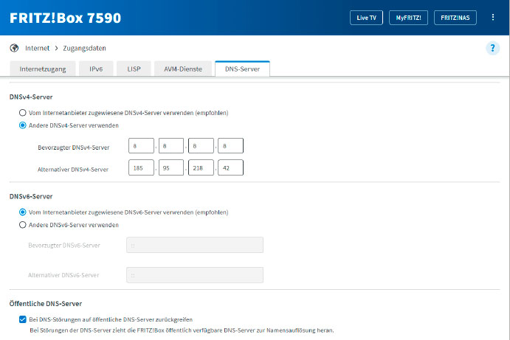
Task: Select Andere DNSv6-Server verwenden radio
Action: point(22,225)
